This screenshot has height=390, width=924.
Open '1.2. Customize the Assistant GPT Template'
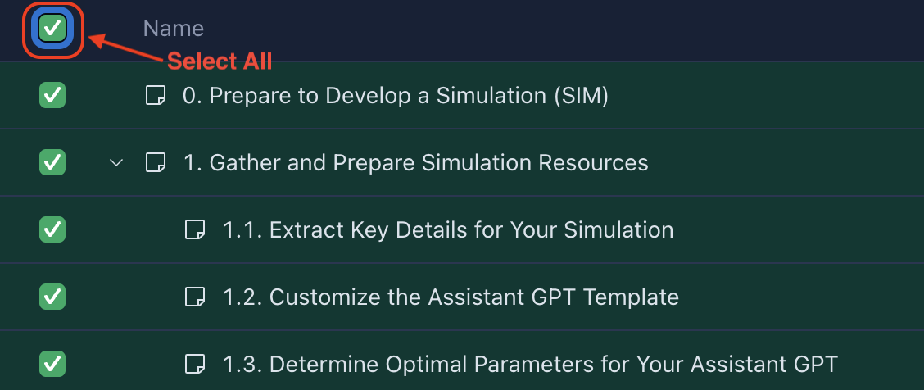click(451, 296)
